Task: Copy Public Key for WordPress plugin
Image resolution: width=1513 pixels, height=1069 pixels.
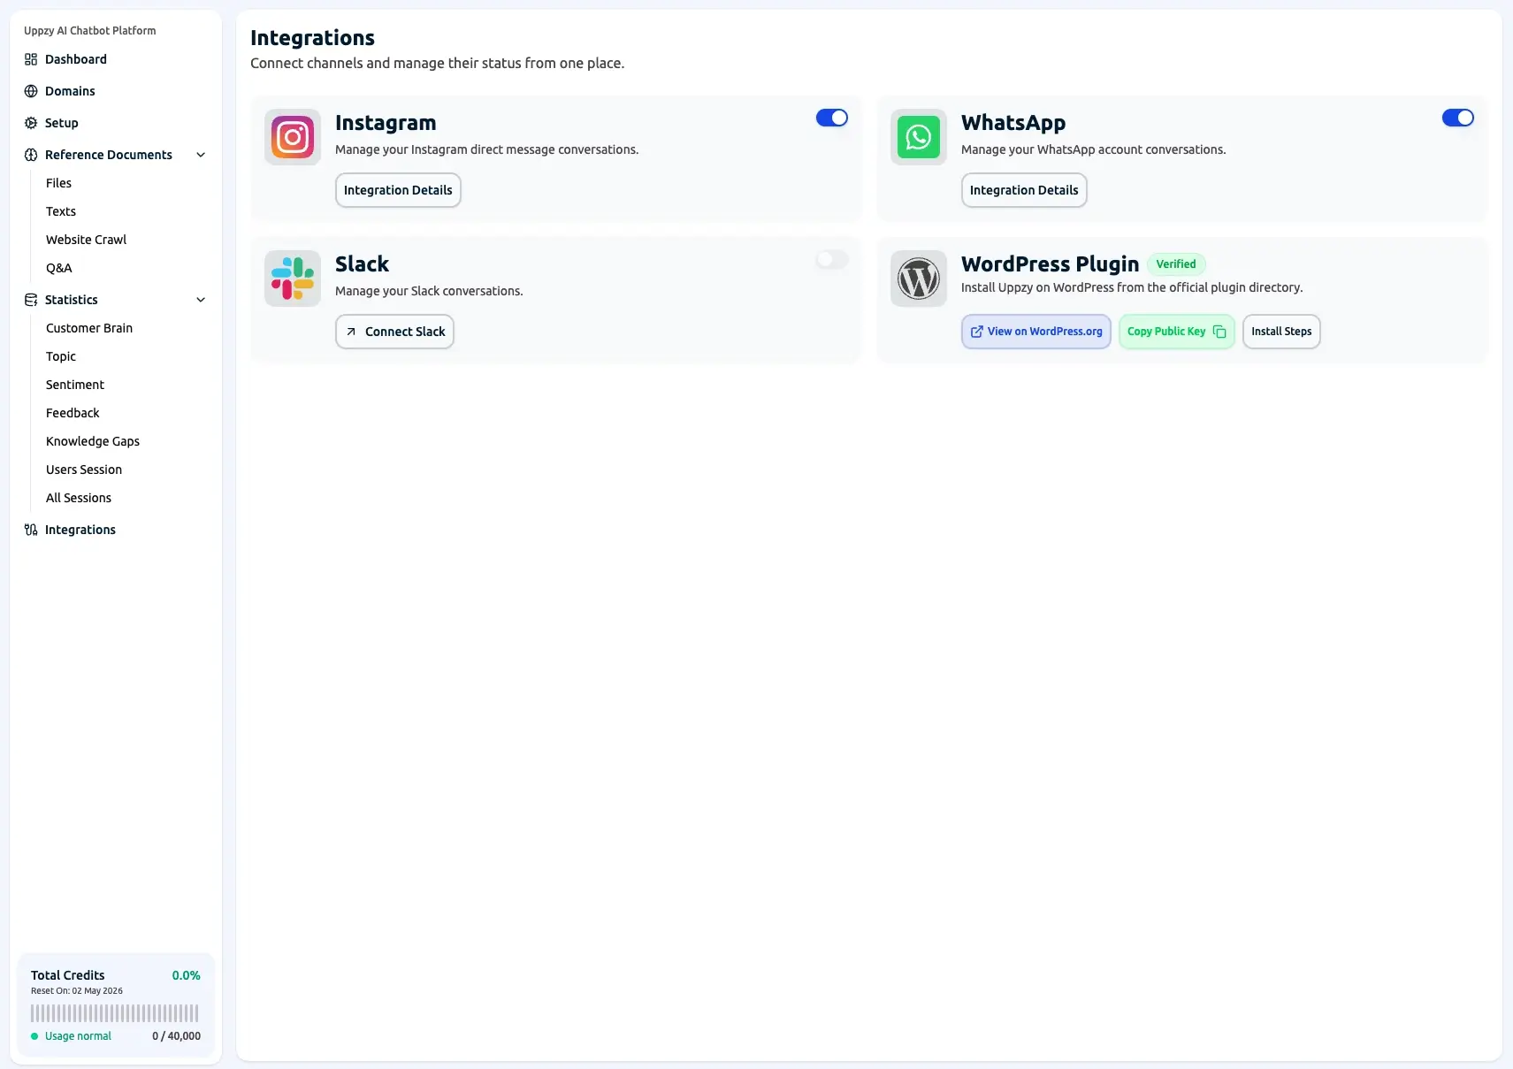Action: click(x=1176, y=332)
